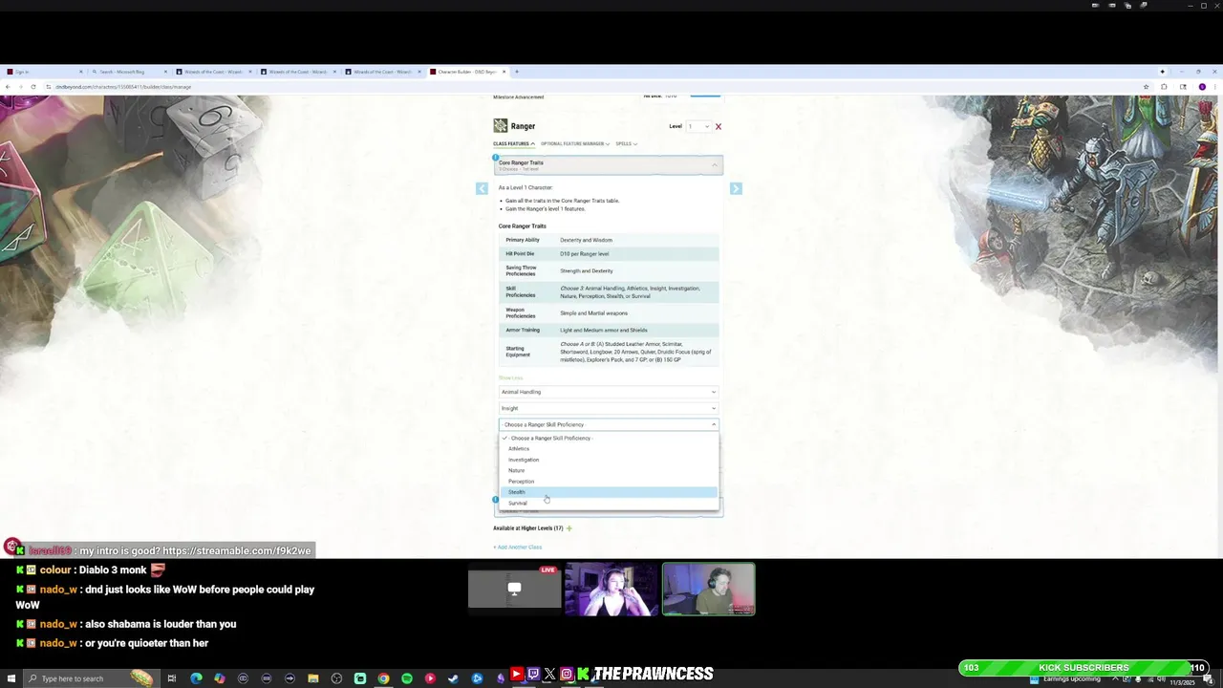The height and width of the screenshot is (688, 1223).
Task: Go to previous builder step arrow
Action: [482, 188]
